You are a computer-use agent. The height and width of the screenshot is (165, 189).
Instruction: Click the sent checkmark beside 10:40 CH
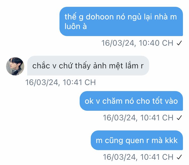coord(179,43)
